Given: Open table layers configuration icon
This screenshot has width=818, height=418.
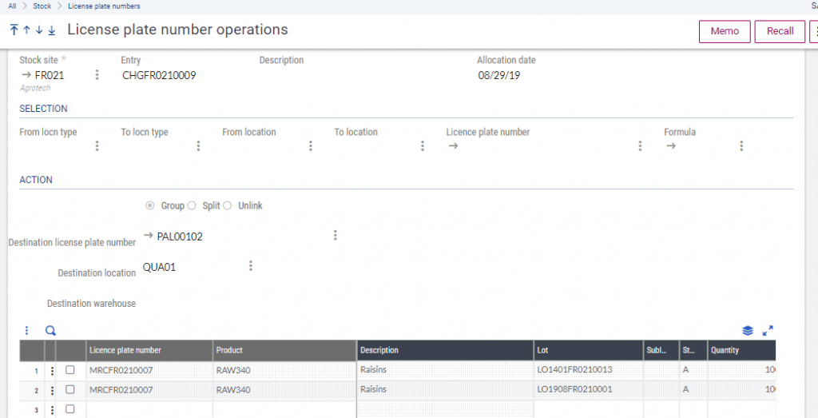Looking at the screenshot, I should pos(748,330).
